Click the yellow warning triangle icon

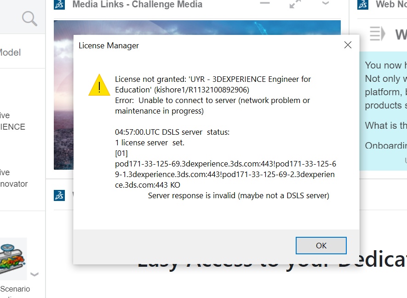[x=99, y=85]
